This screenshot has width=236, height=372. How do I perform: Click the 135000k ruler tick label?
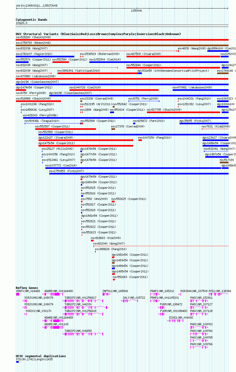[x=137, y=11]
